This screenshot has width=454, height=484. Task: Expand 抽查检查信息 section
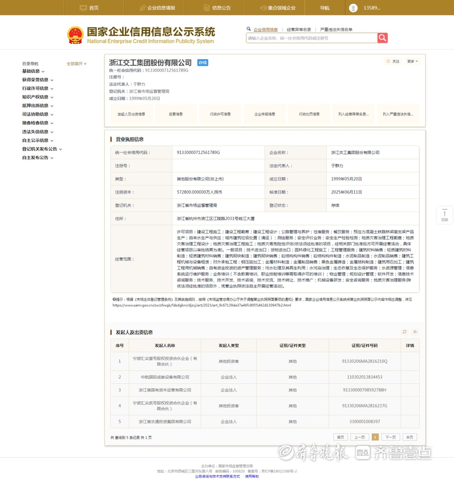37,123
